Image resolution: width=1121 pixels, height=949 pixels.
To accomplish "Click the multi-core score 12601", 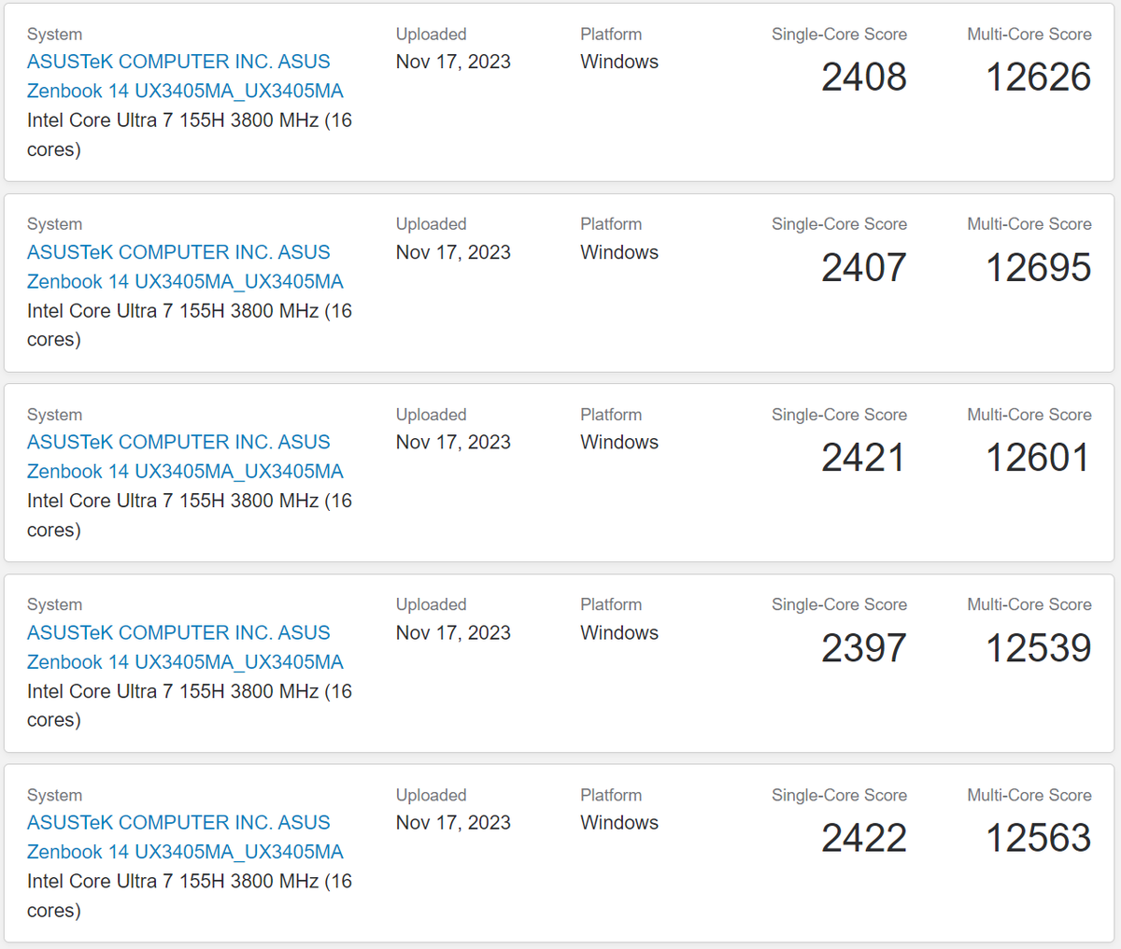I will click(1039, 458).
